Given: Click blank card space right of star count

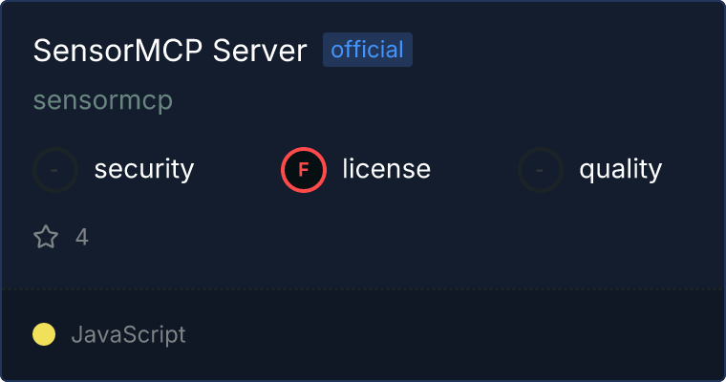Looking at the screenshot, I should tap(403, 237).
